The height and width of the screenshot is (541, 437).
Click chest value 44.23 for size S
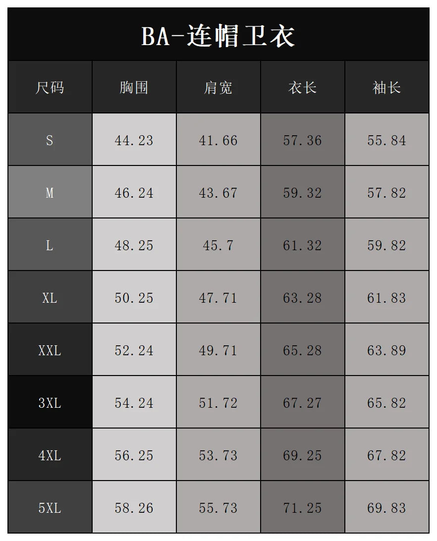pyautogui.click(x=134, y=140)
